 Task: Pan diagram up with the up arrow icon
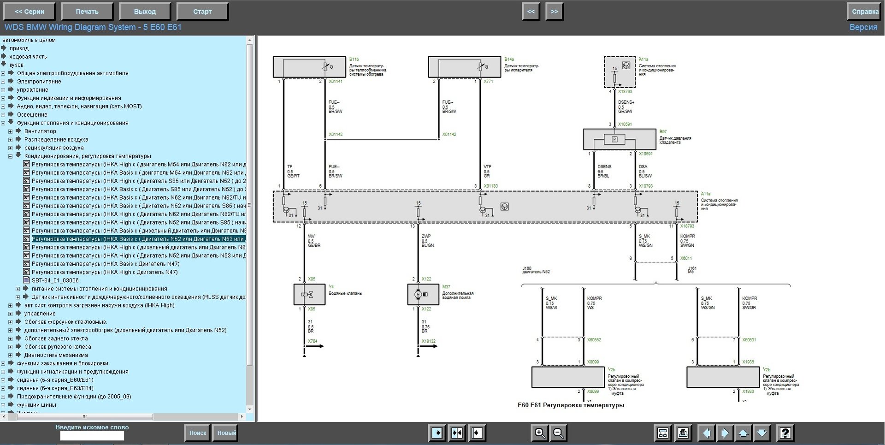[x=743, y=433]
